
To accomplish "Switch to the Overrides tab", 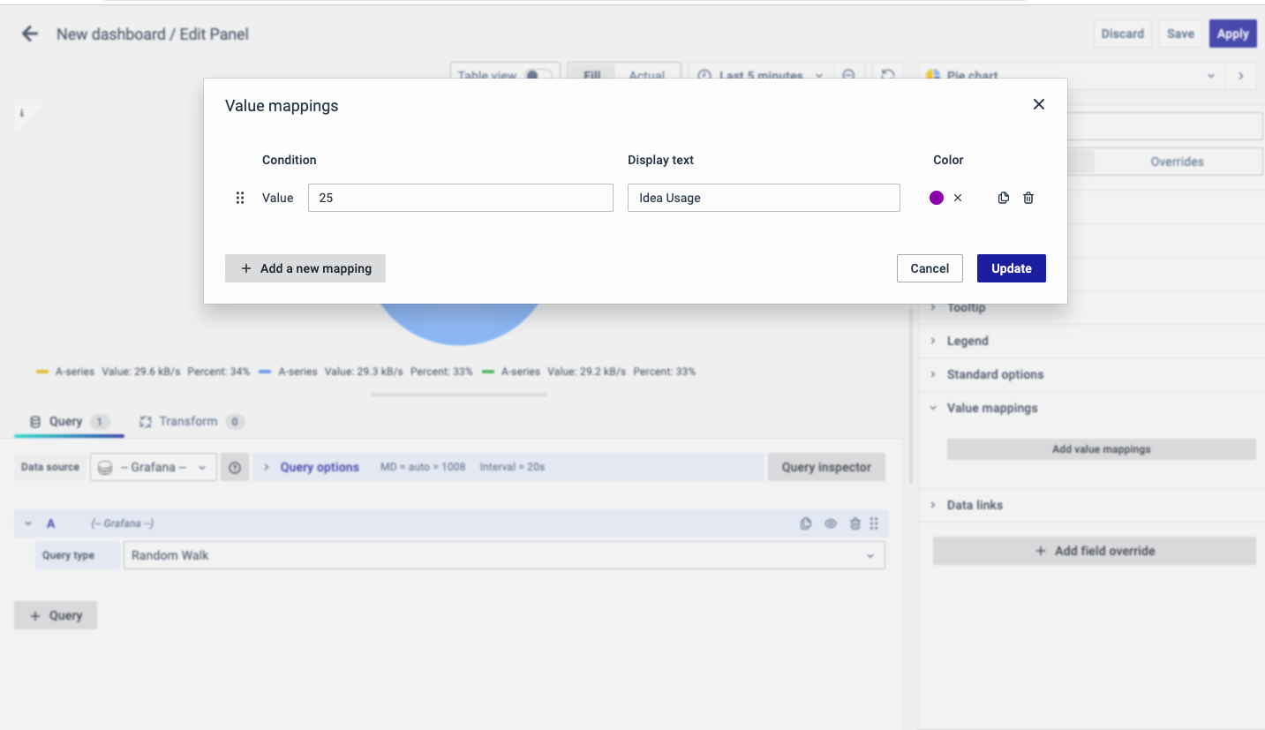I will (1176, 162).
